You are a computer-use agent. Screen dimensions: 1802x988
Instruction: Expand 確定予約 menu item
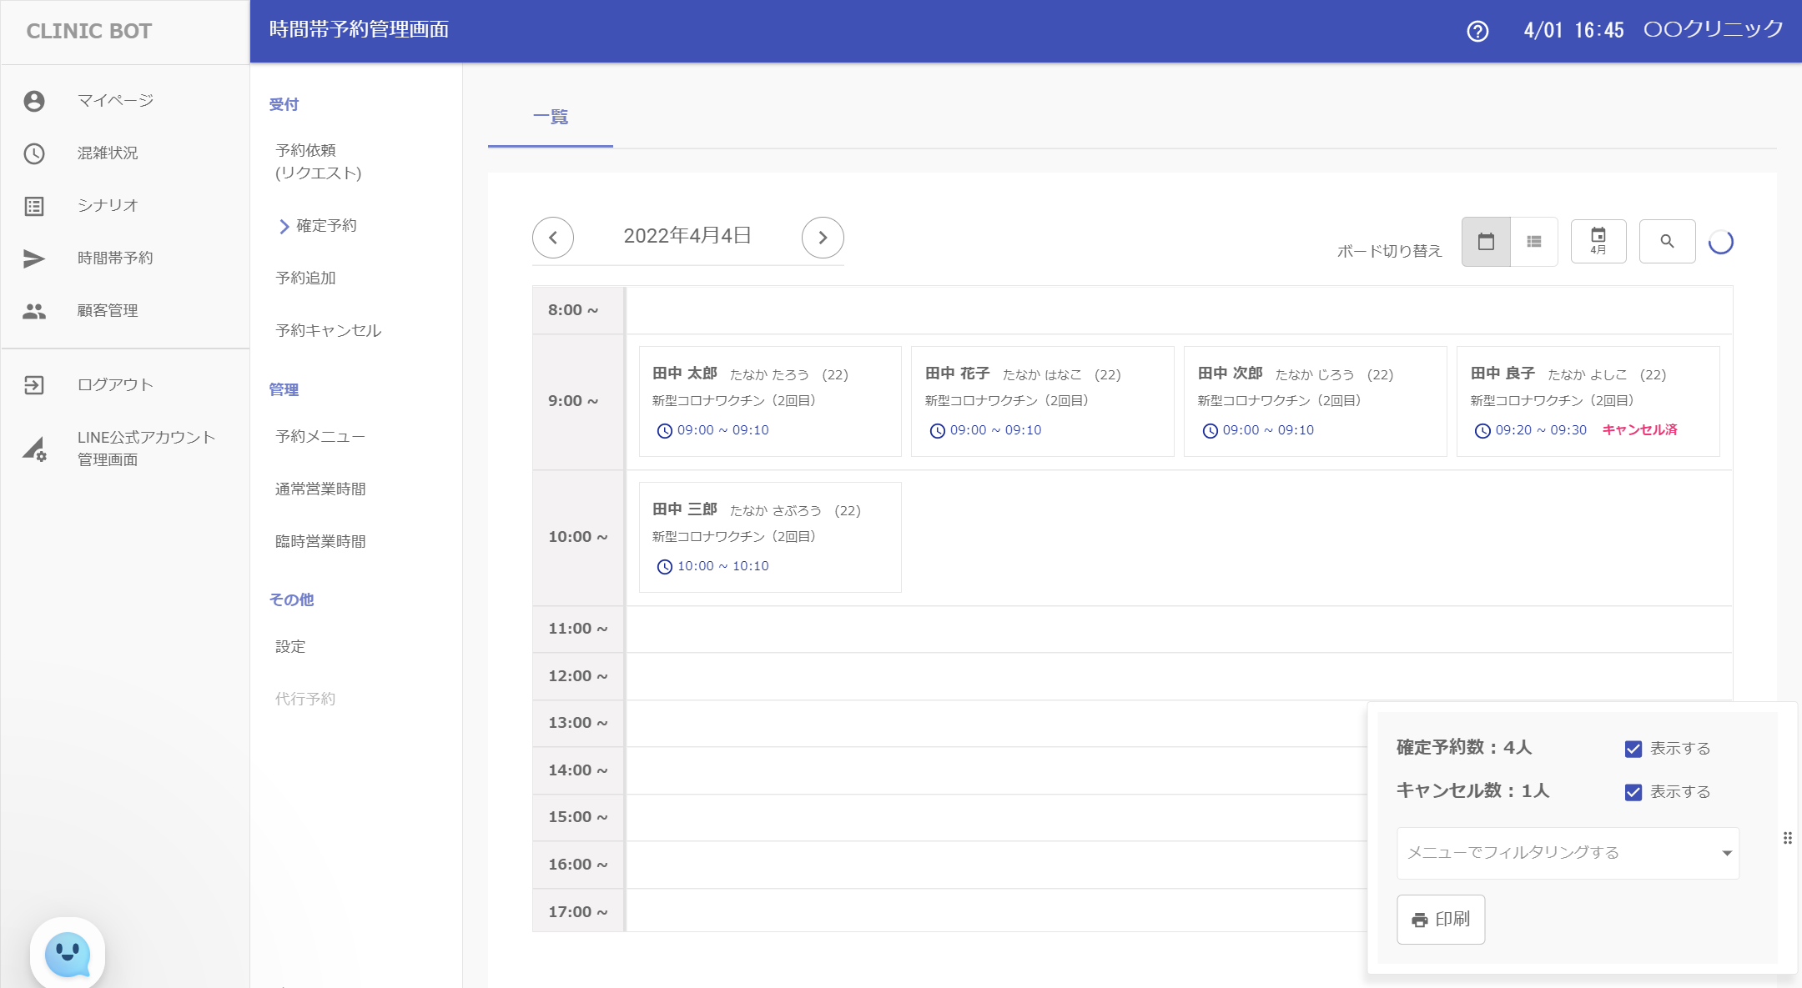[x=326, y=226]
